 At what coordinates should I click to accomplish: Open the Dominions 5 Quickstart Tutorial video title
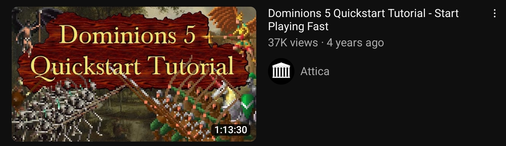tap(363, 20)
